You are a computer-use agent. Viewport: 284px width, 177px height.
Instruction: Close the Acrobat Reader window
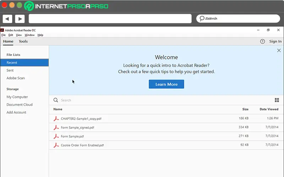click(x=278, y=30)
